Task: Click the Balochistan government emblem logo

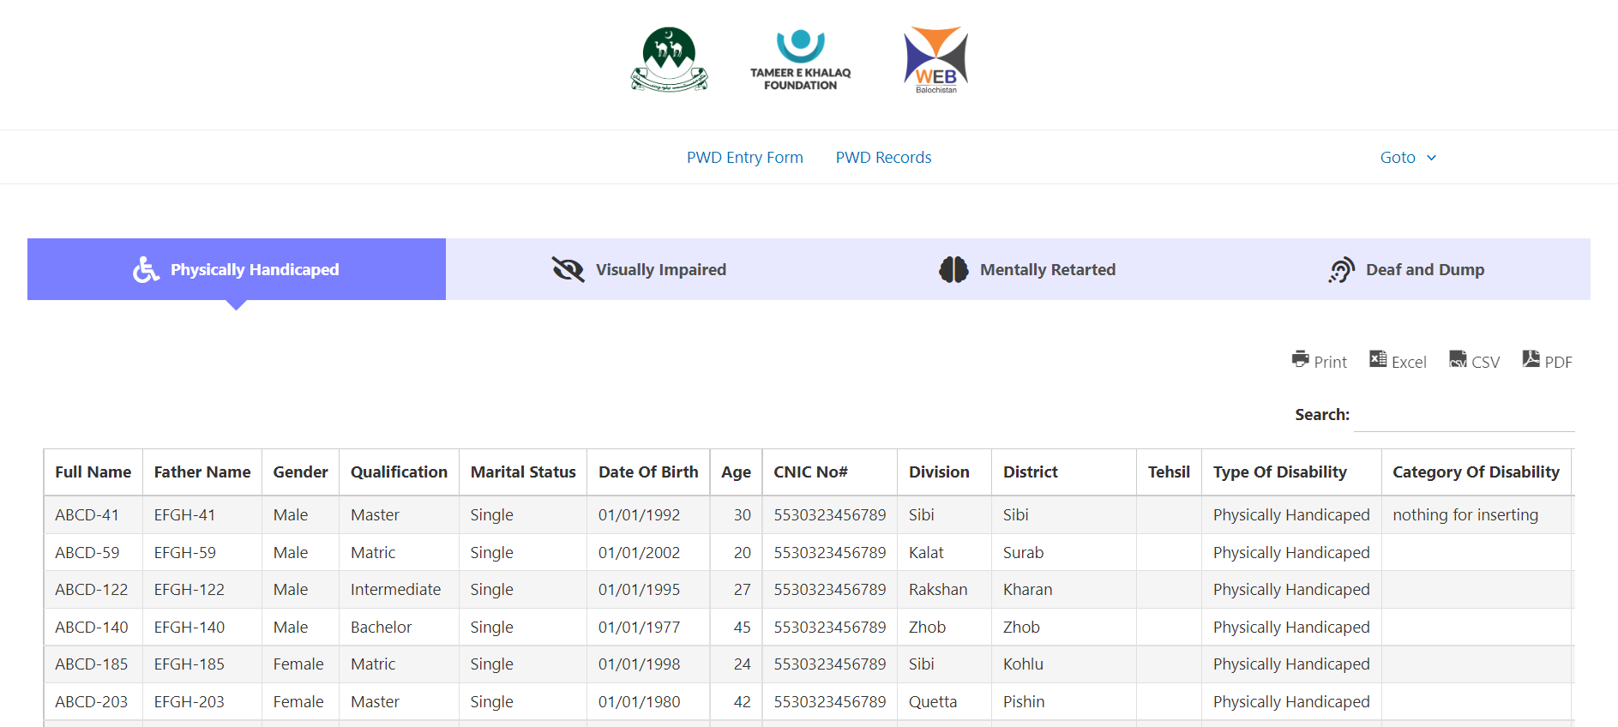Action: click(669, 59)
